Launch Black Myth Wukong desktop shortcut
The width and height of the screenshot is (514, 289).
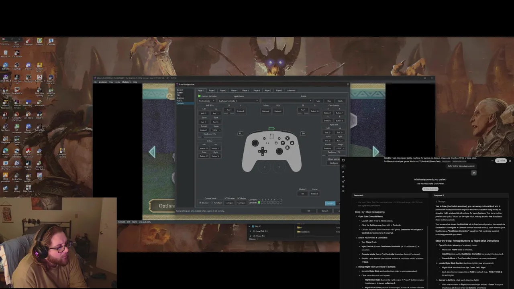coord(40,91)
